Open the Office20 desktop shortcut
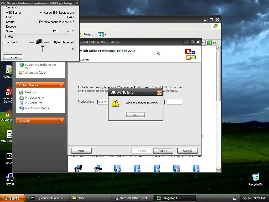Viewport: 269px width, 202px height. coord(6,137)
